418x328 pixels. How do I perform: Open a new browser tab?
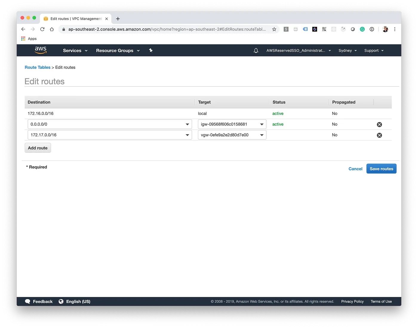[118, 19]
